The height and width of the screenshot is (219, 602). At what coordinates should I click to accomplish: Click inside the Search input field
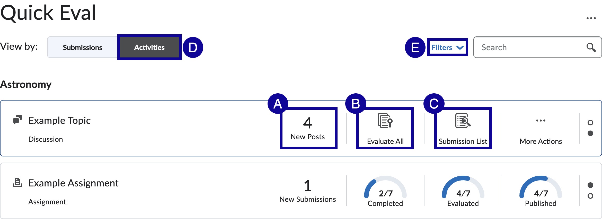tap(527, 47)
